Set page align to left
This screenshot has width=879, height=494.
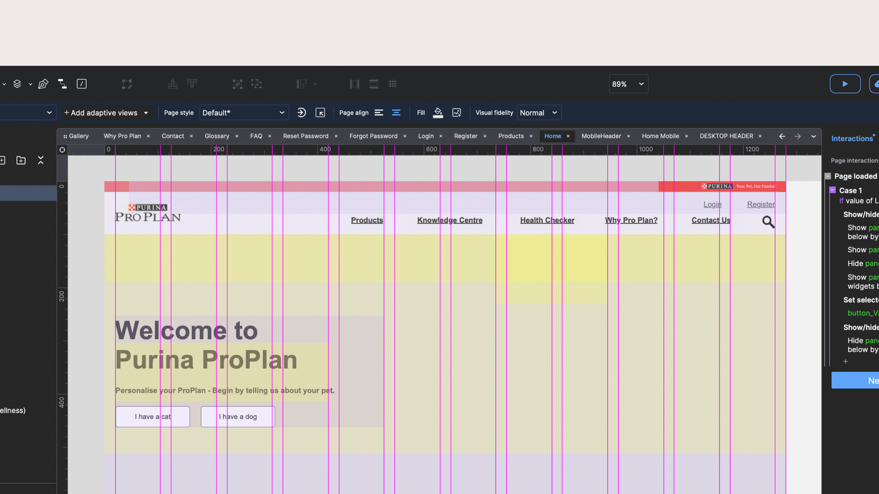[x=379, y=113]
